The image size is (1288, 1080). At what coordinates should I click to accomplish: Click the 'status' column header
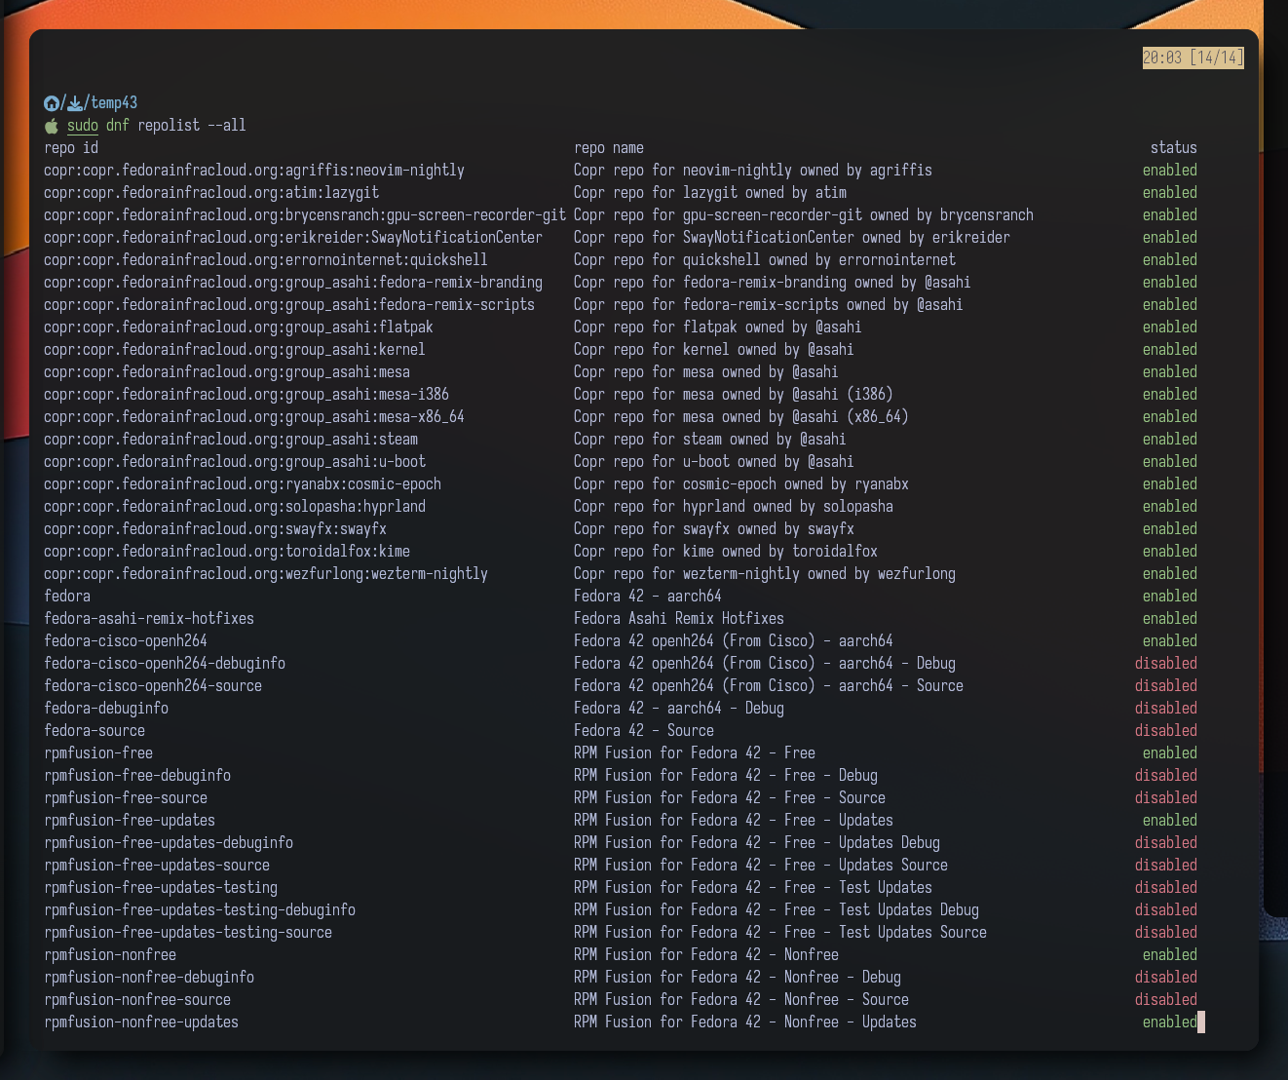point(1174,147)
